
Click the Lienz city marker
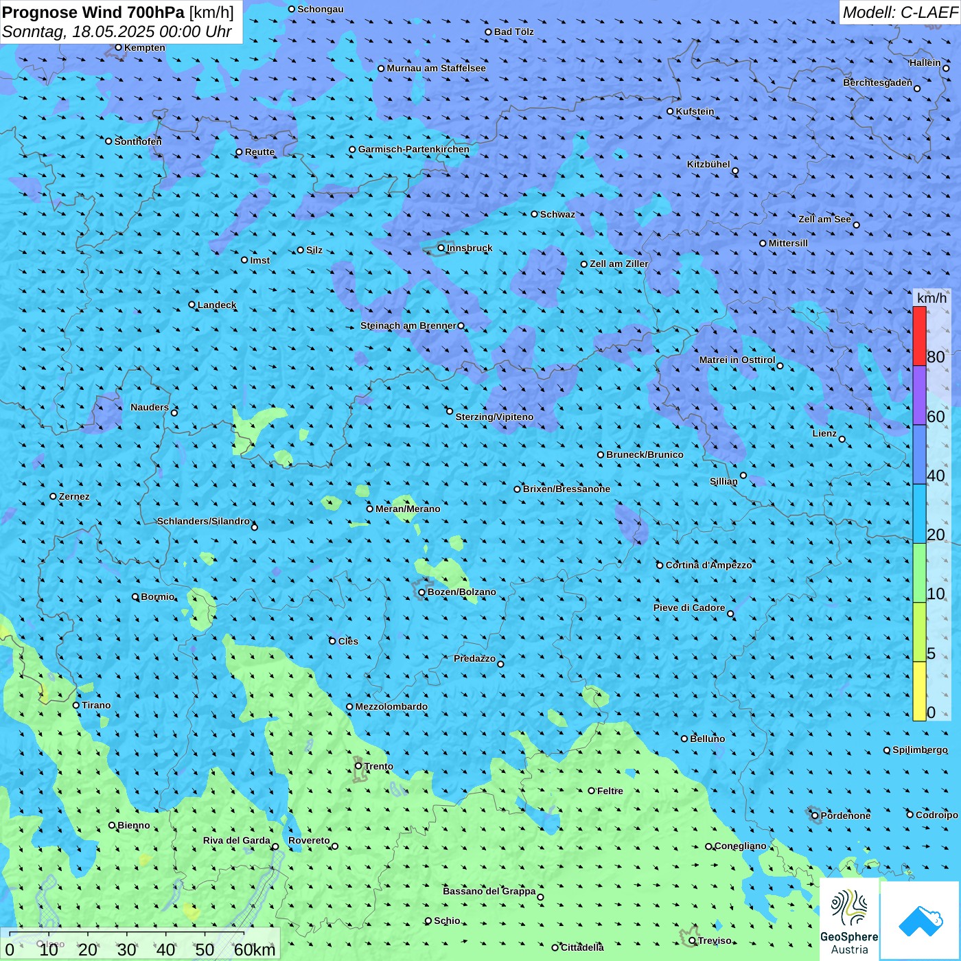(x=842, y=439)
